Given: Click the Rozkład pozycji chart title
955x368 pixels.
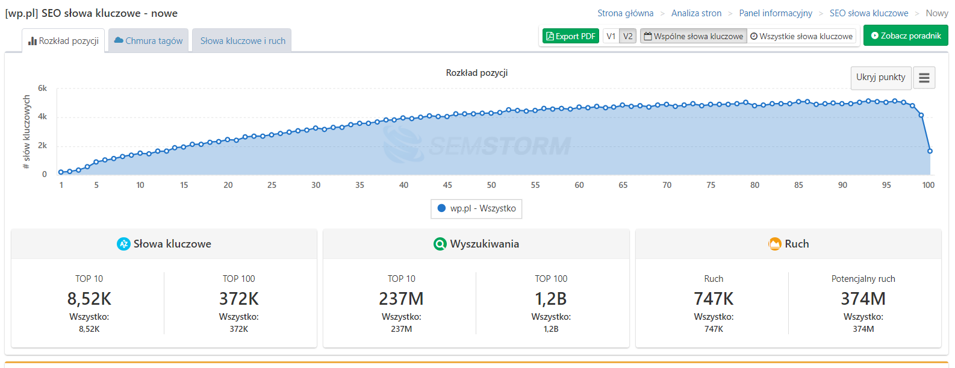Looking at the screenshot, I should pyautogui.click(x=477, y=72).
